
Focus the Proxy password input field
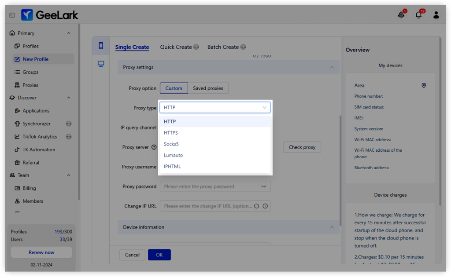click(x=215, y=186)
